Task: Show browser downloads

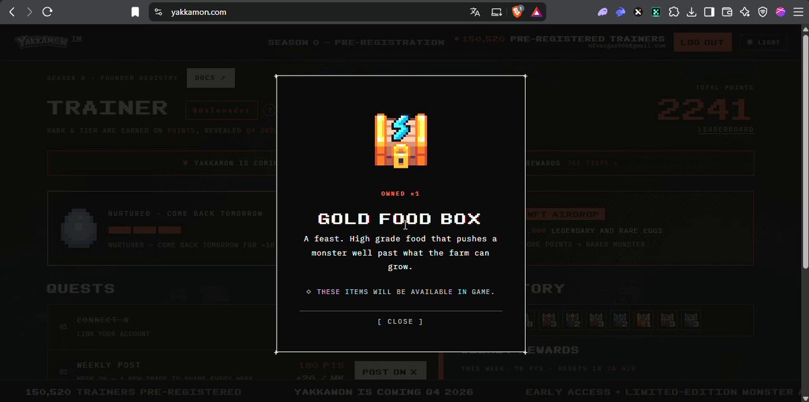Action: pyautogui.click(x=692, y=12)
